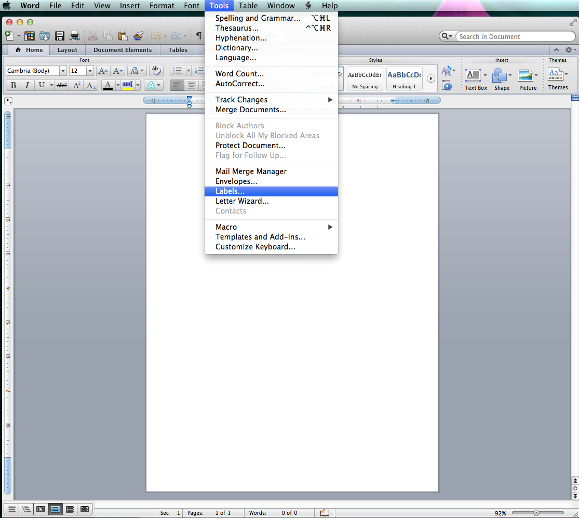Image resolution: width=579 pixels, height=518 pixels.
Task: Choose Word Count... in Tools menu
Action: tap(271, 74)
